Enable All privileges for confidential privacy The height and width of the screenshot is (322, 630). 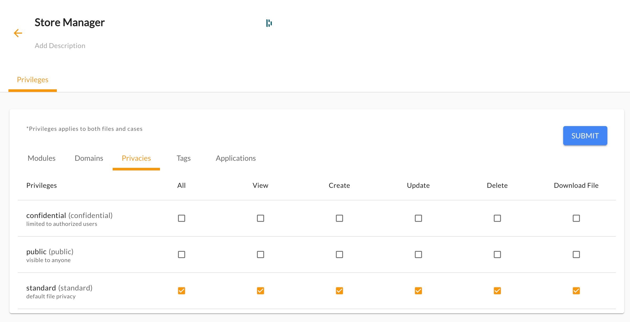click(182, 218)
